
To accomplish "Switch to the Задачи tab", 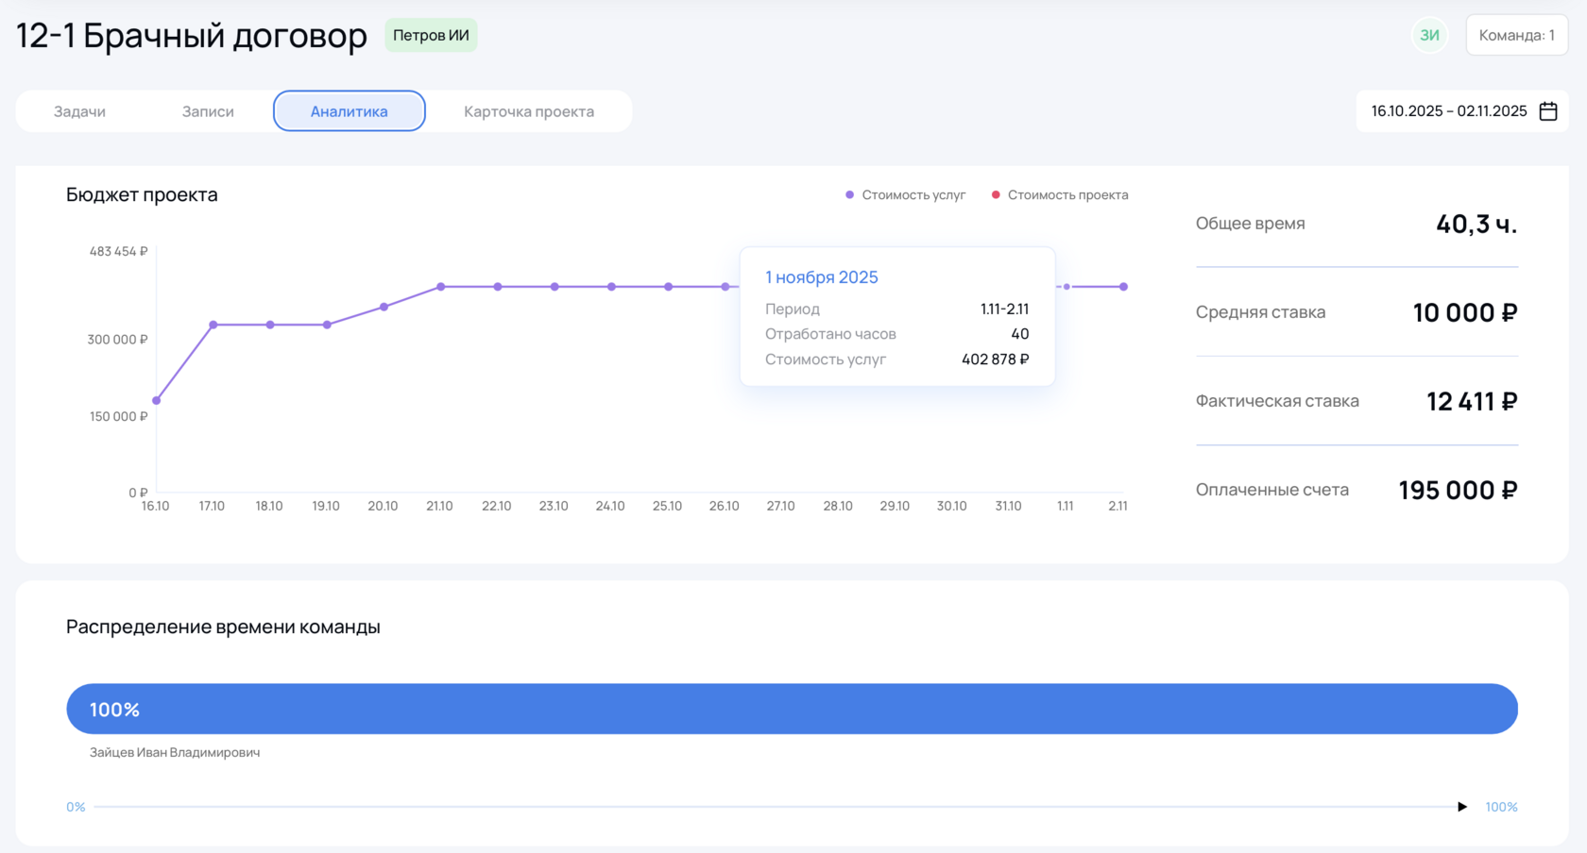I will [x=79, y=111].
